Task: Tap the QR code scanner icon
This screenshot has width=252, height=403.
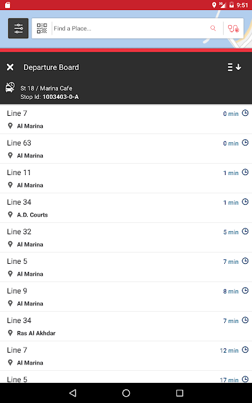Action: (42, 28)
